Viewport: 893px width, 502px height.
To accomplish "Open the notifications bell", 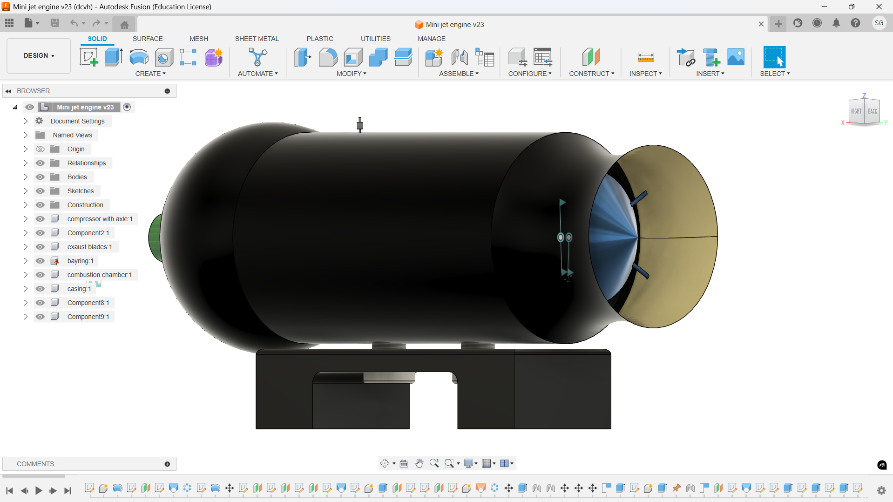I will click(836, 23).
